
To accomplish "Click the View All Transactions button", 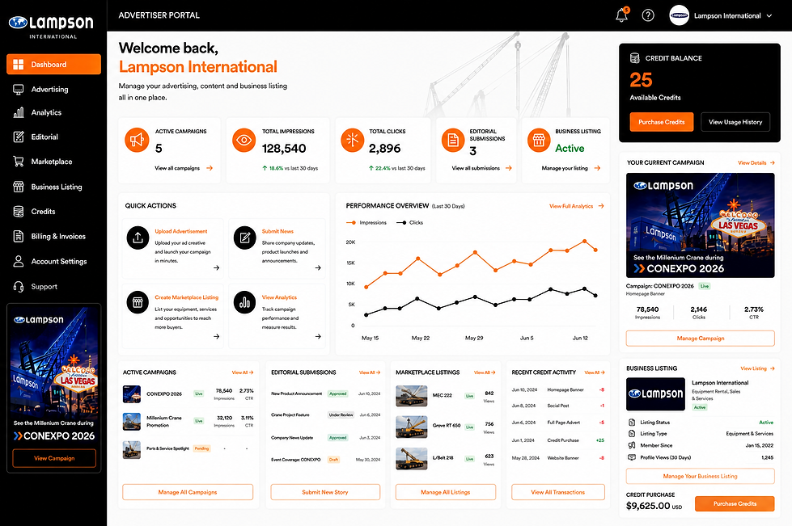I will (558, 492).
